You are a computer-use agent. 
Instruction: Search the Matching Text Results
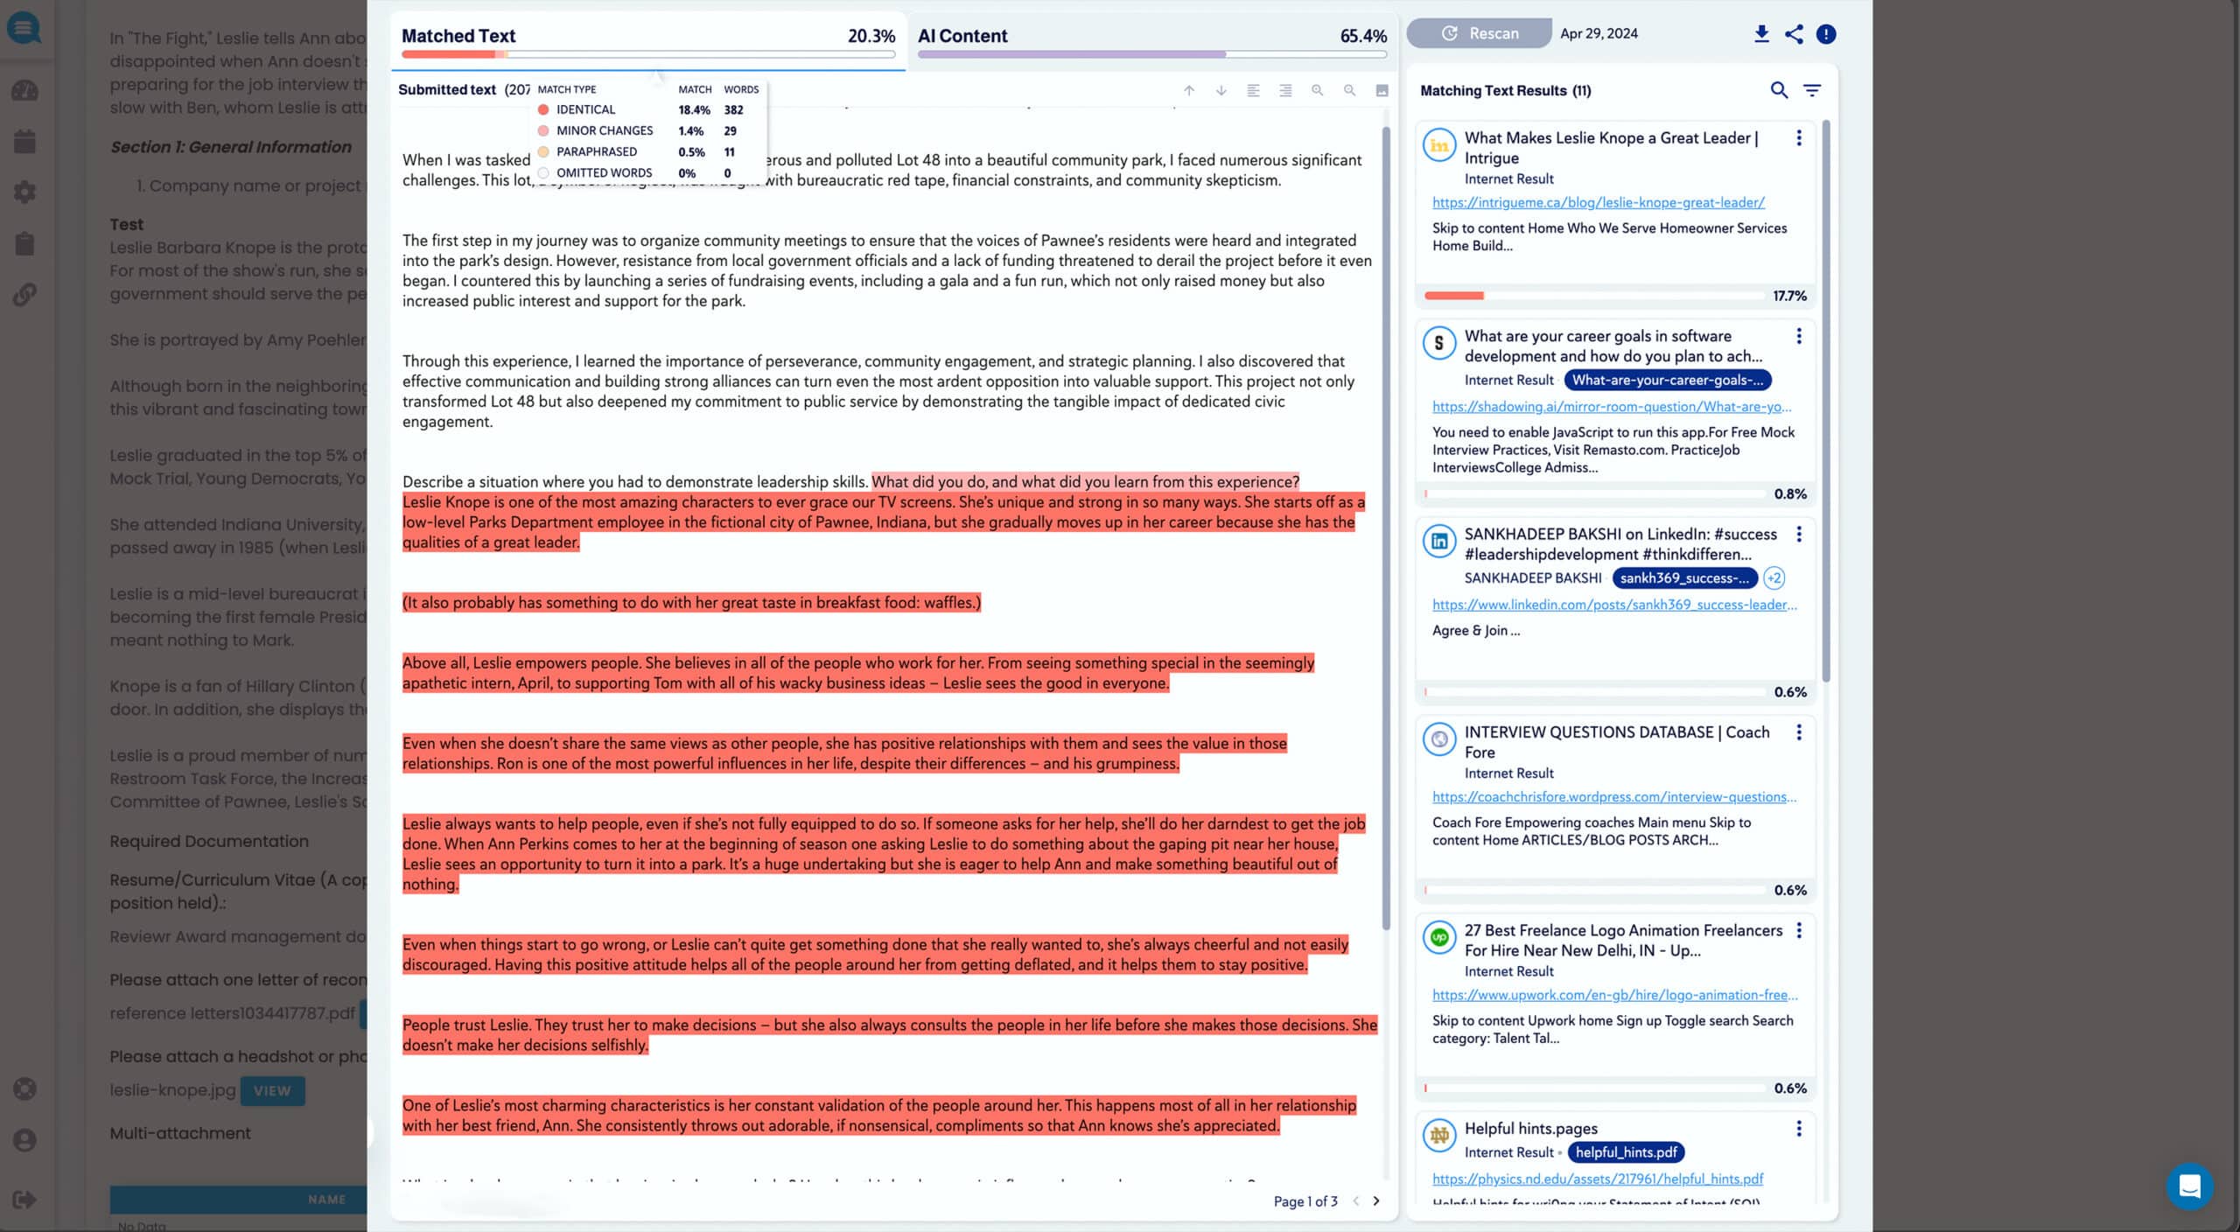(x=1779, y=90)
